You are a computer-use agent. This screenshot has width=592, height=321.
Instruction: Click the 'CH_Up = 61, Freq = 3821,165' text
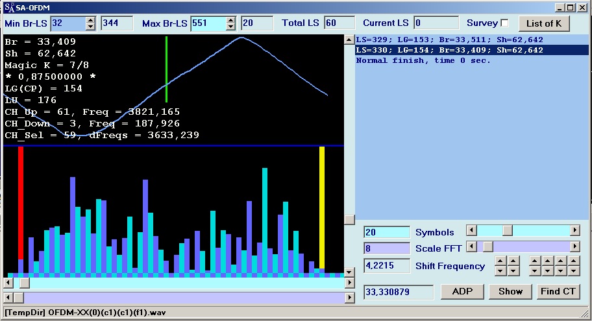pos(92,112)
